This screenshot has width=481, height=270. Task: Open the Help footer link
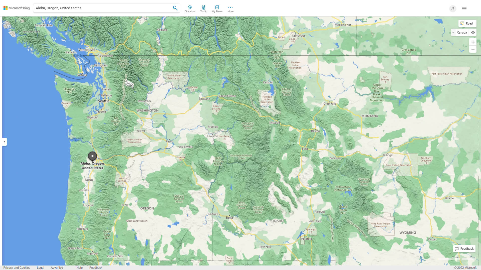tap(79, 267)
